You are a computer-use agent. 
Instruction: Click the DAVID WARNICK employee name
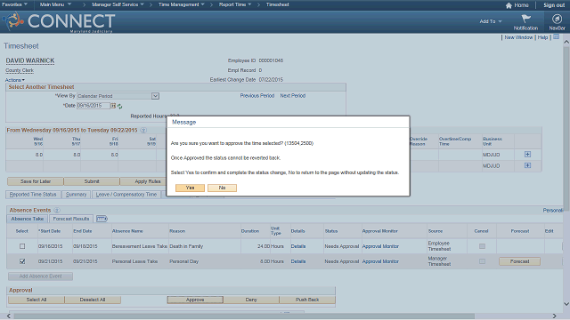click(x=30, y=60)
